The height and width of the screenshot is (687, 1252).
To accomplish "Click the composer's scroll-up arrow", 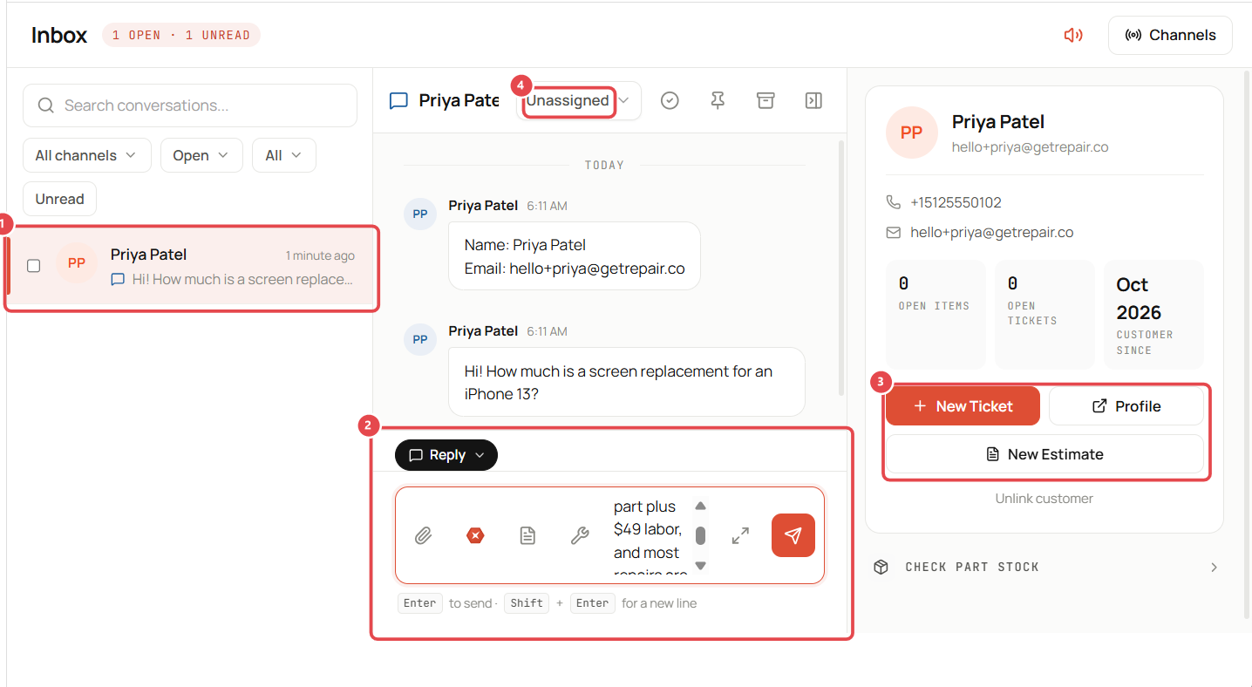I will click(700, 506).
